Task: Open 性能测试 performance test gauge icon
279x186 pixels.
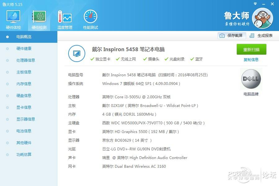Action: pyautogui.click(x=91, y=16)
